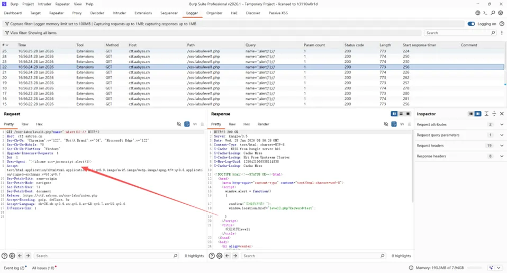Toggle the Logging on switch
This screenshot has width=507, height=273.
tap(471, 24)
